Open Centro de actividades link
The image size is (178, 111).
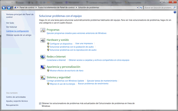click(16, 97)
